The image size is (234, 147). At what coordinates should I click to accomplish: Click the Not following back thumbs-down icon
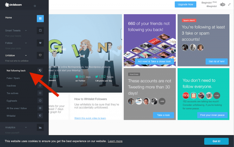[40, 70]
